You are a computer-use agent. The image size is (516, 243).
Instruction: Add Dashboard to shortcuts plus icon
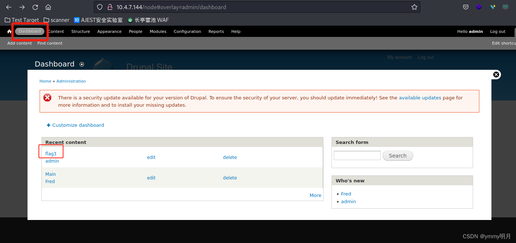[82, 64]
